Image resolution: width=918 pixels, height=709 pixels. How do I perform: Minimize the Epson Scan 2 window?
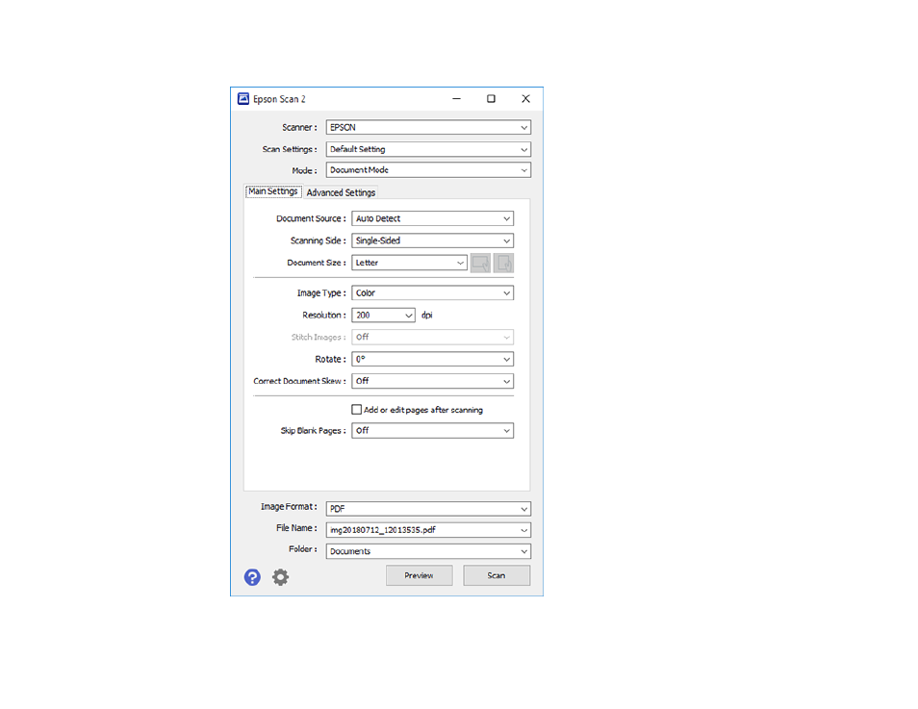tap(457, 99)
